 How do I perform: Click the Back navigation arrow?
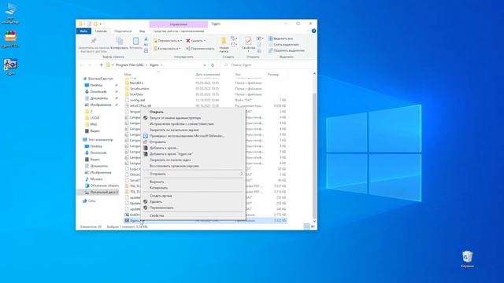[x=82, y=65]
